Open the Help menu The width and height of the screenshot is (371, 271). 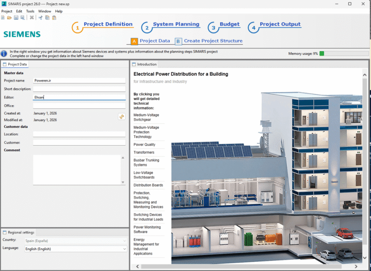click(58, 11)
